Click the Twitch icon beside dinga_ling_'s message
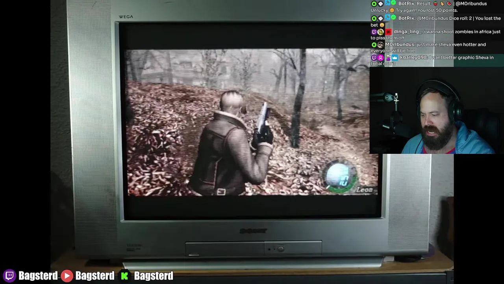This screenshot has width=504, height=284. [374, 32]
